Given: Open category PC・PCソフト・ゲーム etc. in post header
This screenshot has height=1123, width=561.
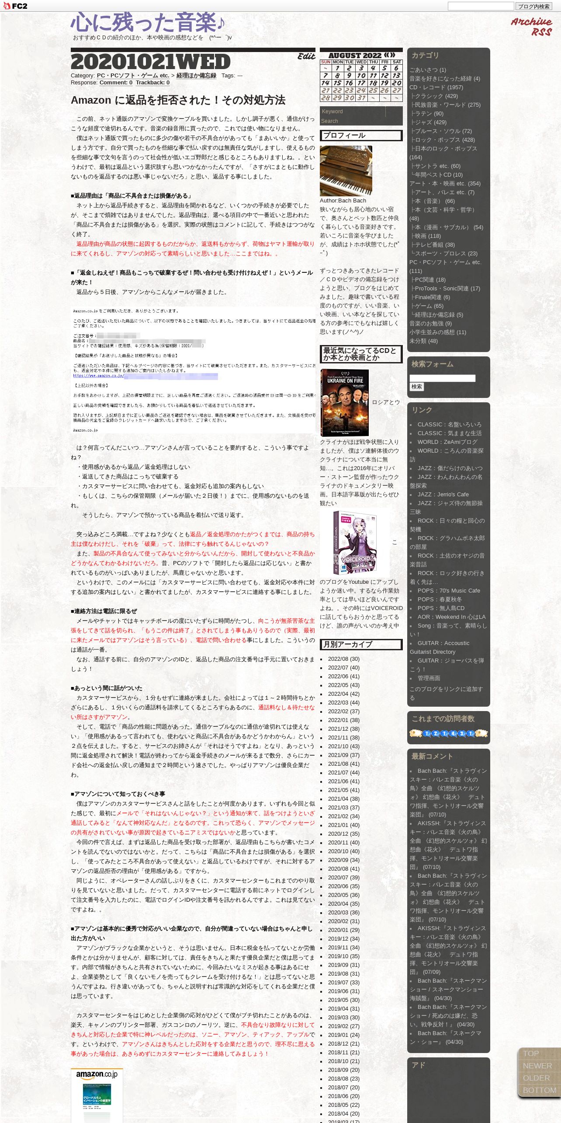Looking at the screenshot, I should (133, 76).
